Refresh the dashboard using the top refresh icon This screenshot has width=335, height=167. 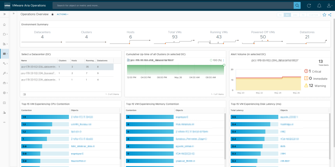(x=309, y=5)
